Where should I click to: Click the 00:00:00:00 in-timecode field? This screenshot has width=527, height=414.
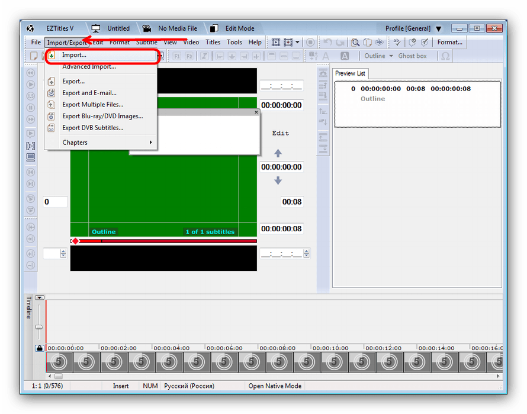pos(281,105)
